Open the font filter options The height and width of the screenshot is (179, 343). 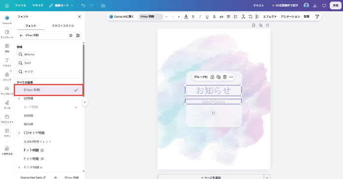(78, 35)
